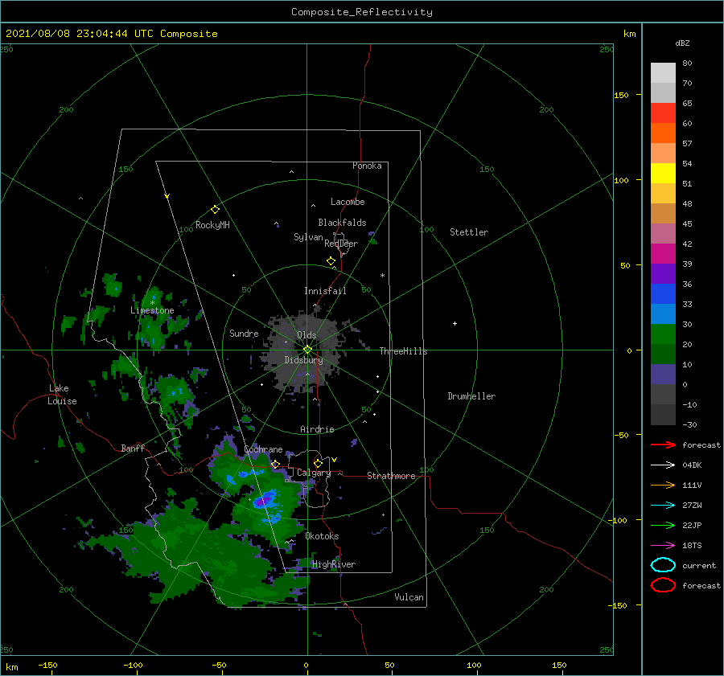Click the cyan 27ZW arrow in legend
The height and width of the screenshot is (676, 724).
pyautogui.click(x=663, y=506)
